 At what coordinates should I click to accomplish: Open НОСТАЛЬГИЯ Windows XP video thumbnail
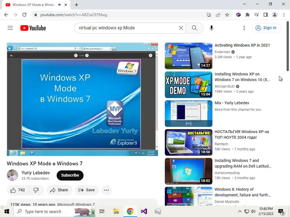[188, 142]
